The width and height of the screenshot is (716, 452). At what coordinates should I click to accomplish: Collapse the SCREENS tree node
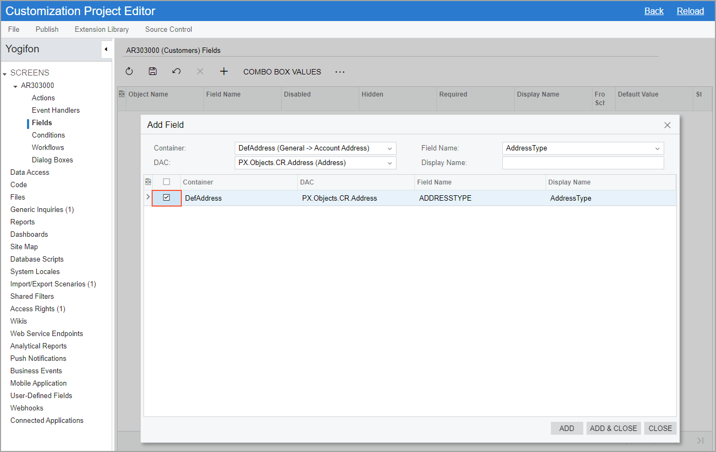[x=5, y=73]
